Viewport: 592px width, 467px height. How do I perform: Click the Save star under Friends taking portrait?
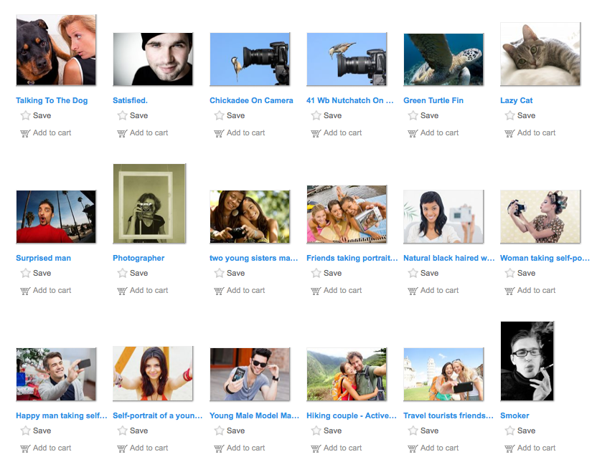tap(316, 273)
